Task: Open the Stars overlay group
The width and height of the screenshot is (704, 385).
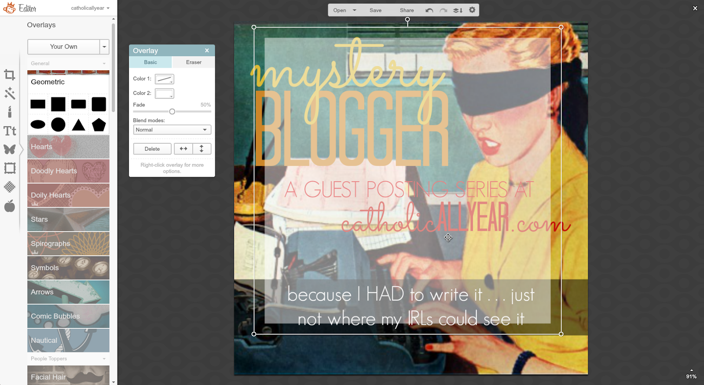Action: coord(68,219)
